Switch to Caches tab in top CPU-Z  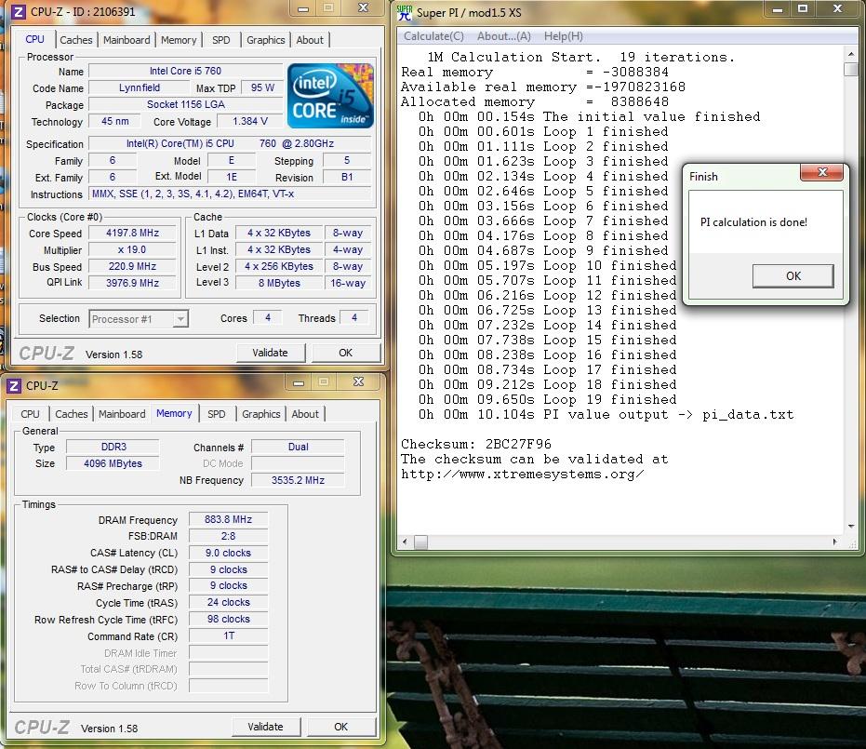(76, 40)
